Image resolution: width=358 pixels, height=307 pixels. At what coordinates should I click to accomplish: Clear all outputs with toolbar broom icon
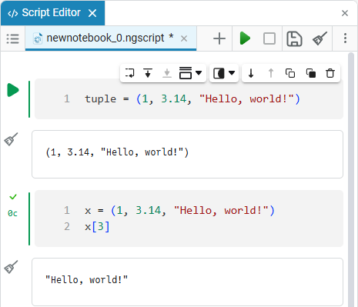point(320,38)
